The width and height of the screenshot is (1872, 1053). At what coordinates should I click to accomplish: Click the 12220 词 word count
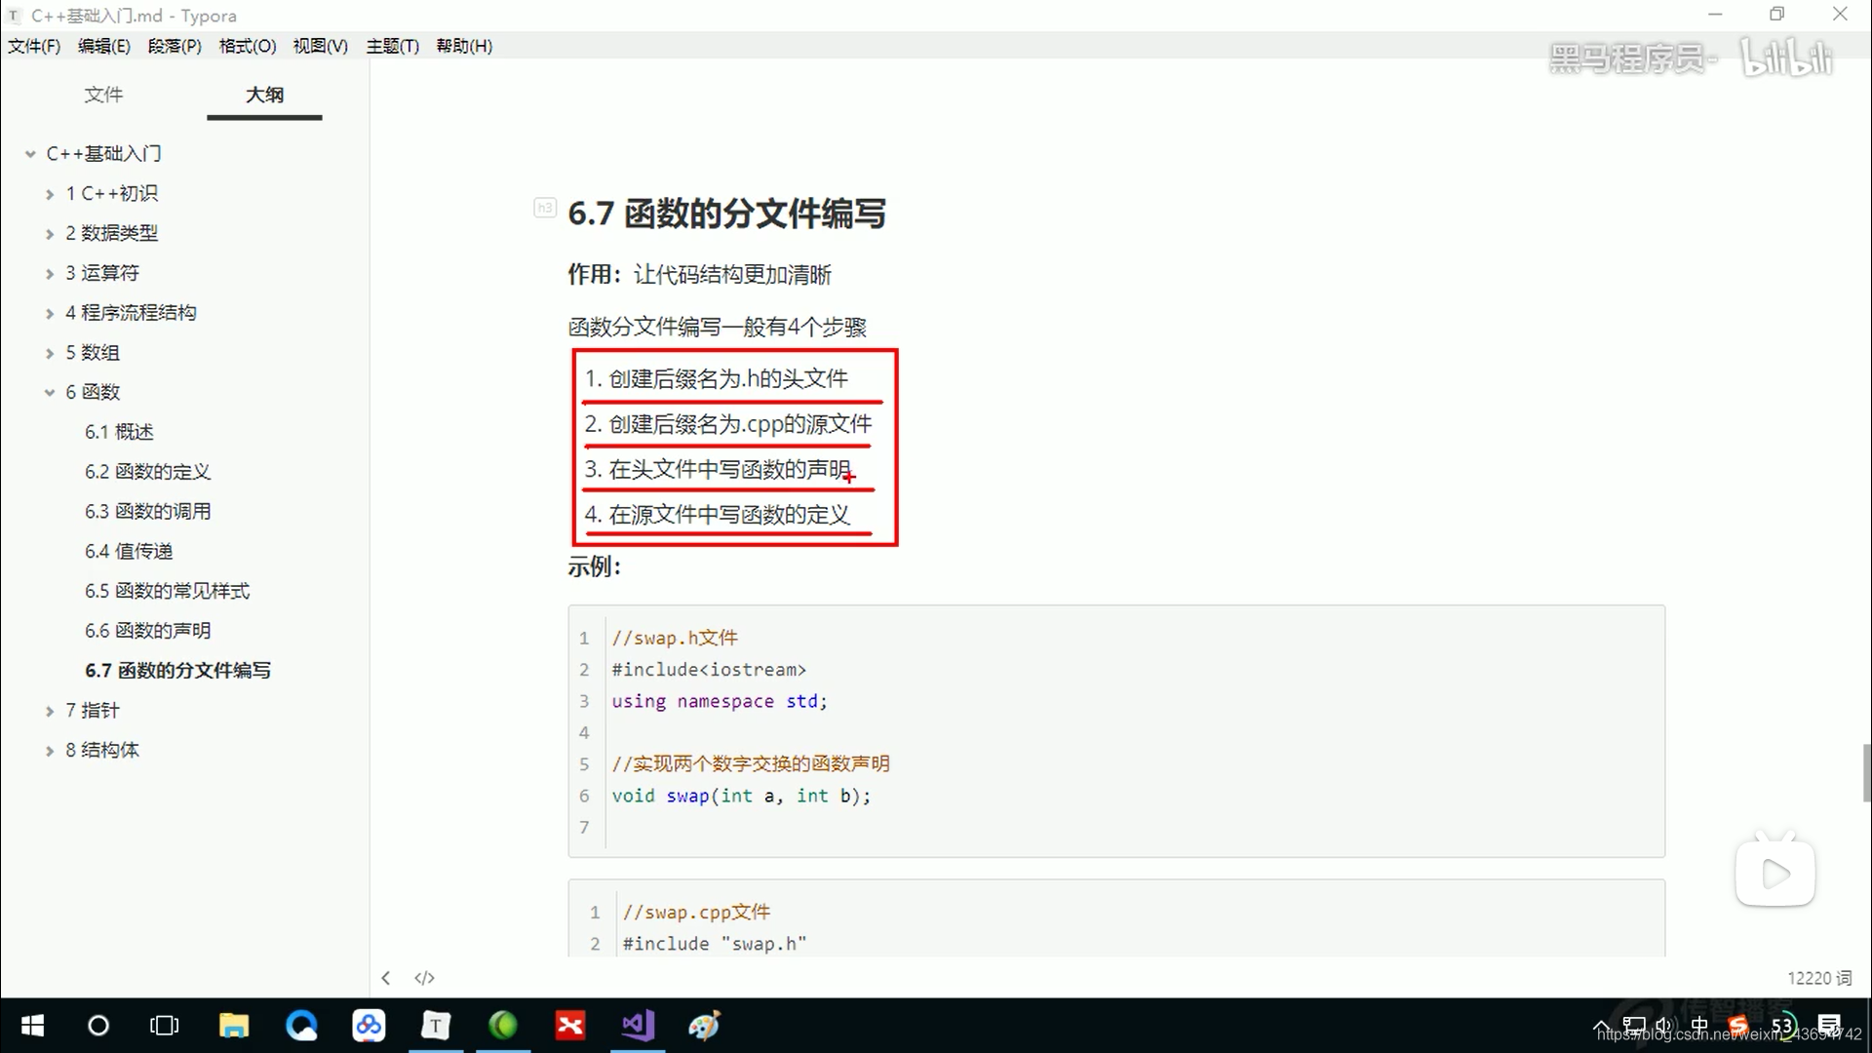point(1819,978)
